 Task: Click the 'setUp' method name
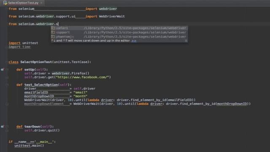[29, 69]
